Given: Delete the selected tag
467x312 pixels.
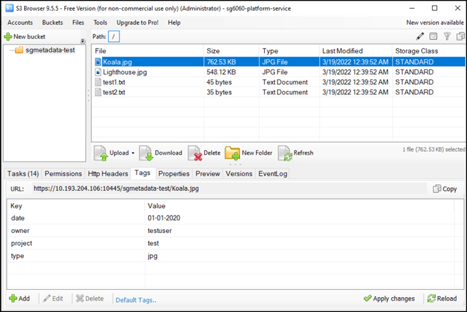Looking at the screenshot, I should coord(90,298).
